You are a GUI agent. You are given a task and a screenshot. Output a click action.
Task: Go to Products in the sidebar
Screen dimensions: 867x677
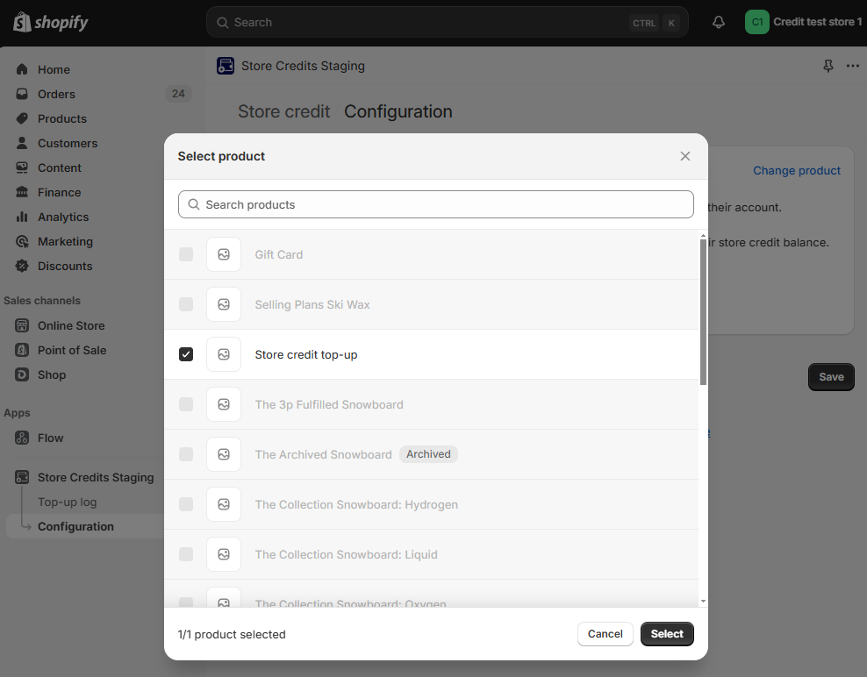pos(62,118)
